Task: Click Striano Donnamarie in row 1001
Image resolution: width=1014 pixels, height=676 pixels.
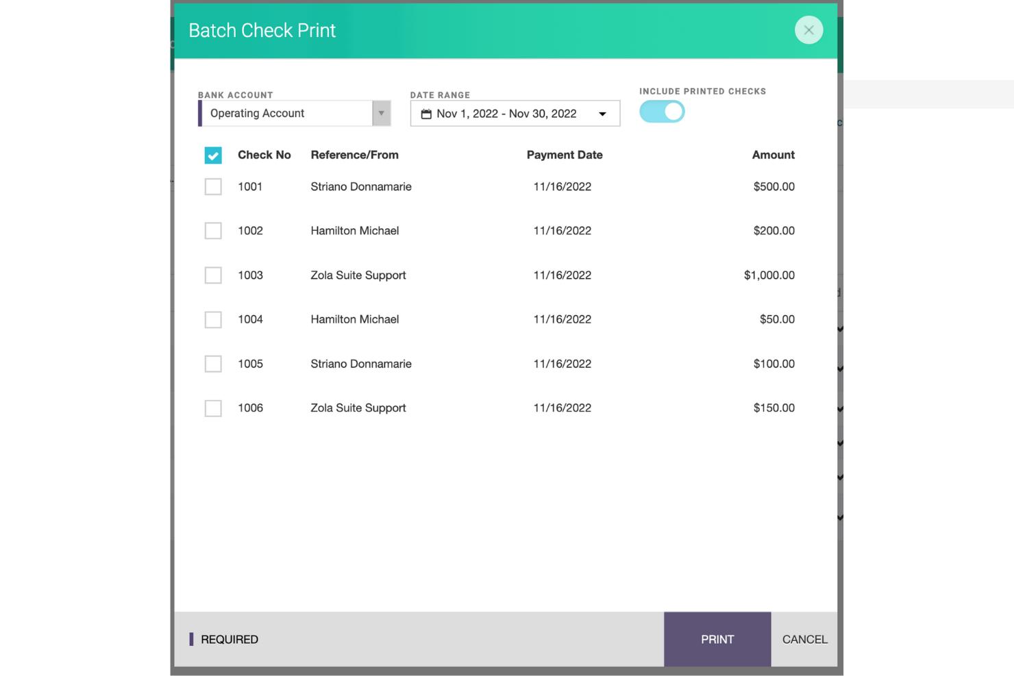Action: pyautogui.click(x=361, y=186)
